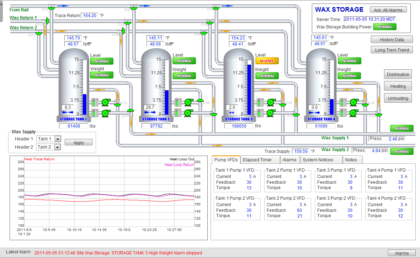Select valve CV41 near Storage Tank 4
420x258 pixels.
tap(378, 114)
